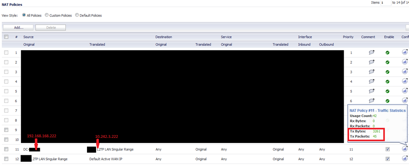This screenshot has height=165, width=409.
Task: Click the Destination column header
Action: coord(163,37)
